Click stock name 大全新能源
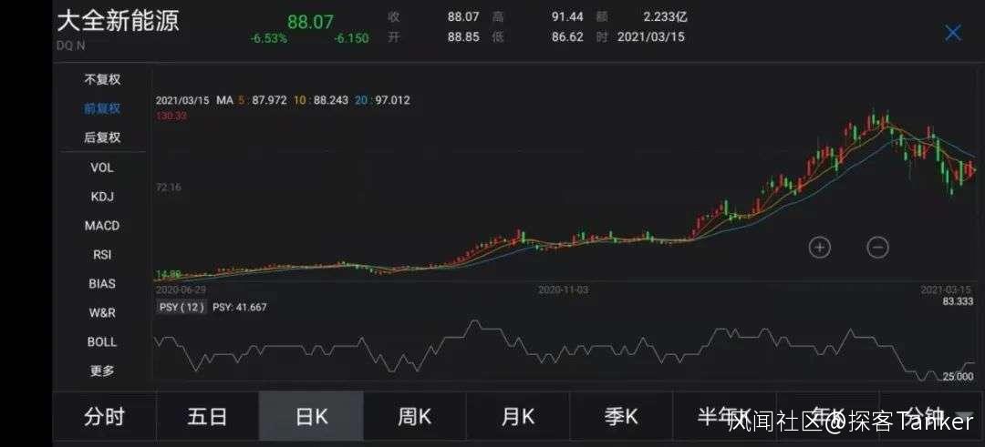The image size is (985, 447). point(118,21)
